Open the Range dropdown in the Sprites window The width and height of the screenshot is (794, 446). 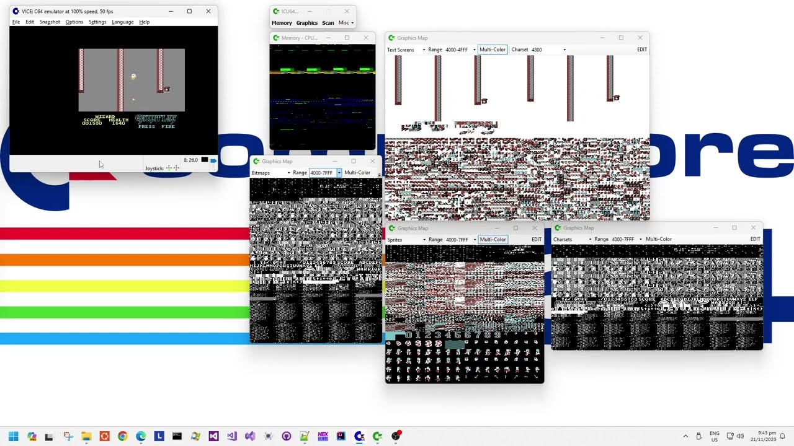coord(460,240)
